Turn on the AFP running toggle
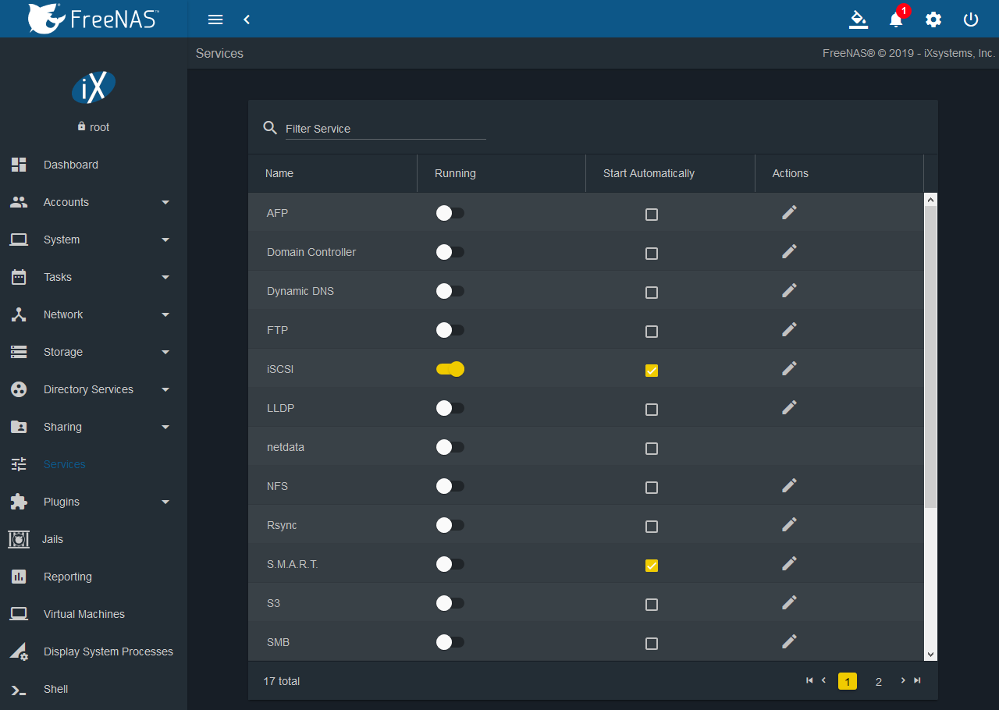Viewport: 999px width, 710px height. point(450,213)
